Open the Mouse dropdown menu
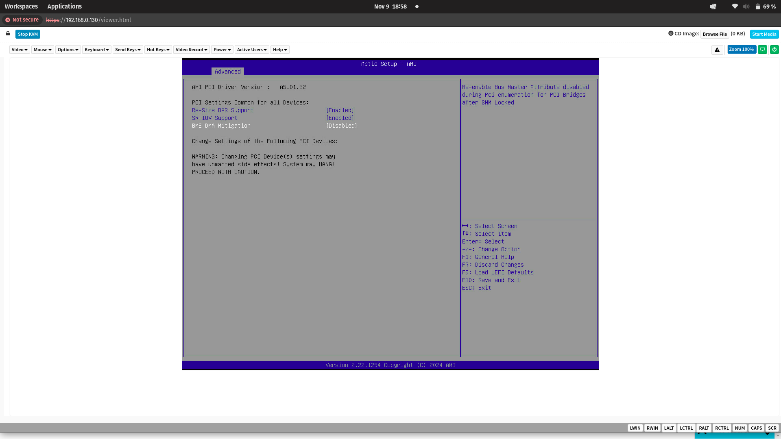The image size is (781, 439). point(43,50)
